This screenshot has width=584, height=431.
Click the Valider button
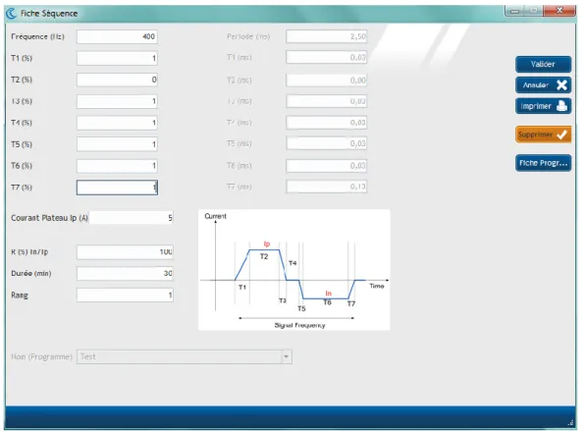(x=543, y=64)
